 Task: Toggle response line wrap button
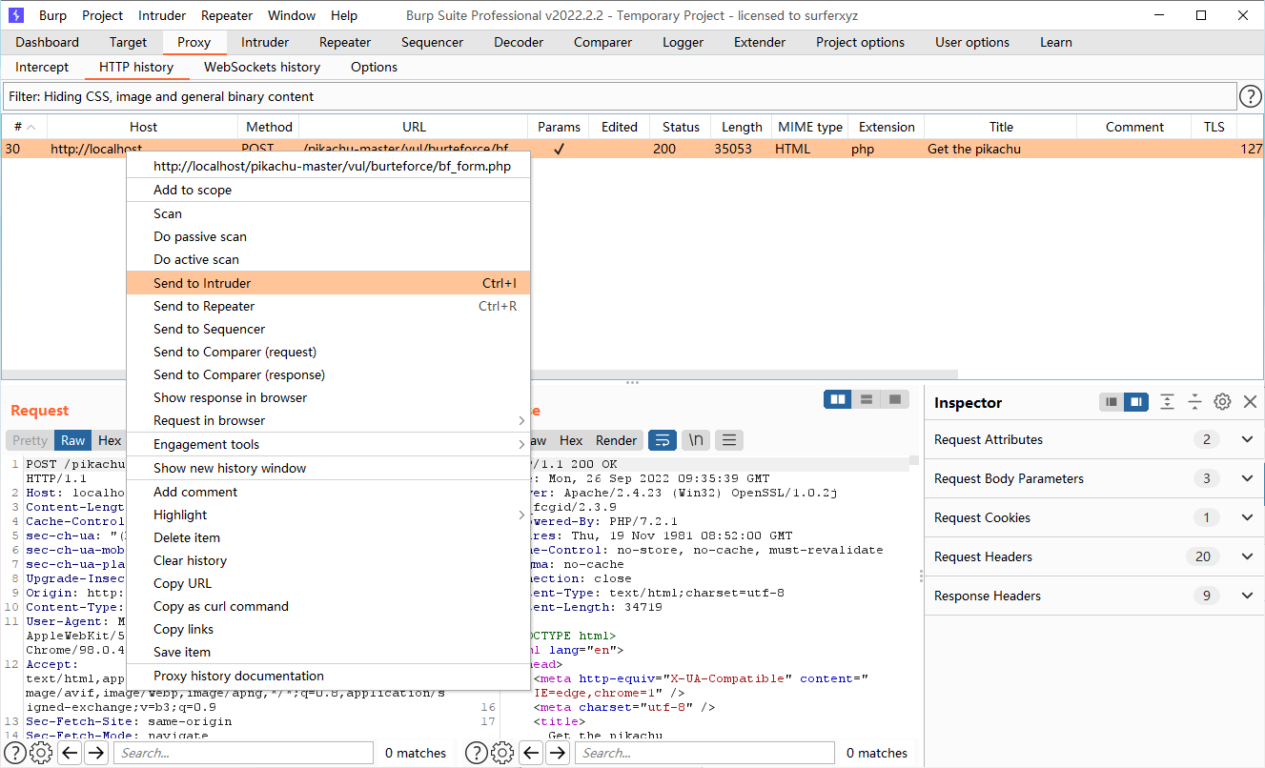tap(663, 440)
